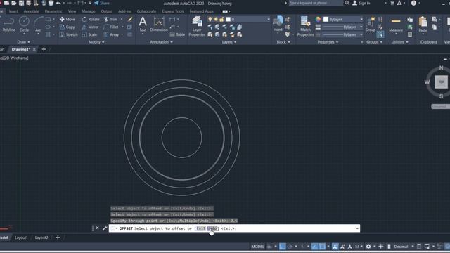Choose the Exit option in command line
The width and height of the screenshot is (450, 253).
tap(201, 228)
